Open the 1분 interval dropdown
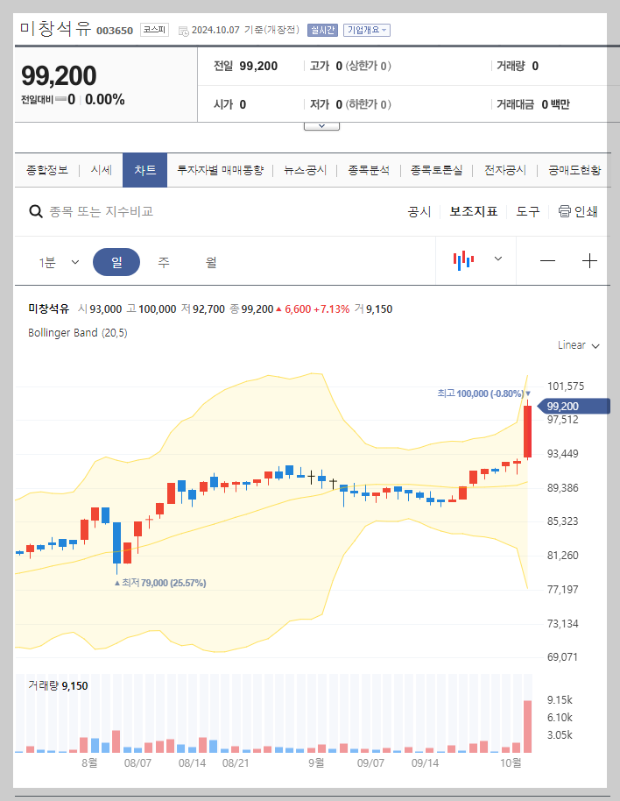The width and height of the screenshot is (620, 801). pyautogui.click(x=61, y=261)
